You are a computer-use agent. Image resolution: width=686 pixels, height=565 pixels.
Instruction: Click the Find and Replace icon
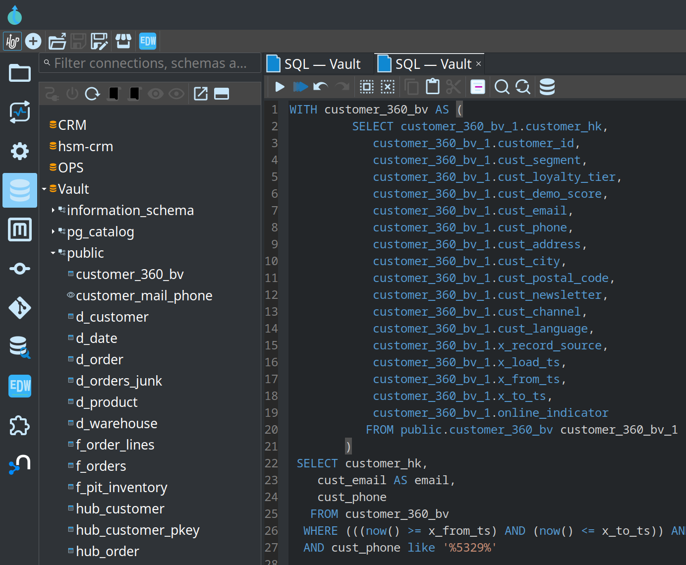click(523, 87)
